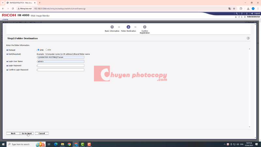Click the help icon beside Step2.Folder Destination
This screenshot has height=147, width=261.
click(248, 38)
